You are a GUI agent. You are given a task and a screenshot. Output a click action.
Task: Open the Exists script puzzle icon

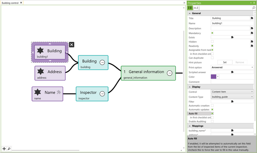(232, 37)
